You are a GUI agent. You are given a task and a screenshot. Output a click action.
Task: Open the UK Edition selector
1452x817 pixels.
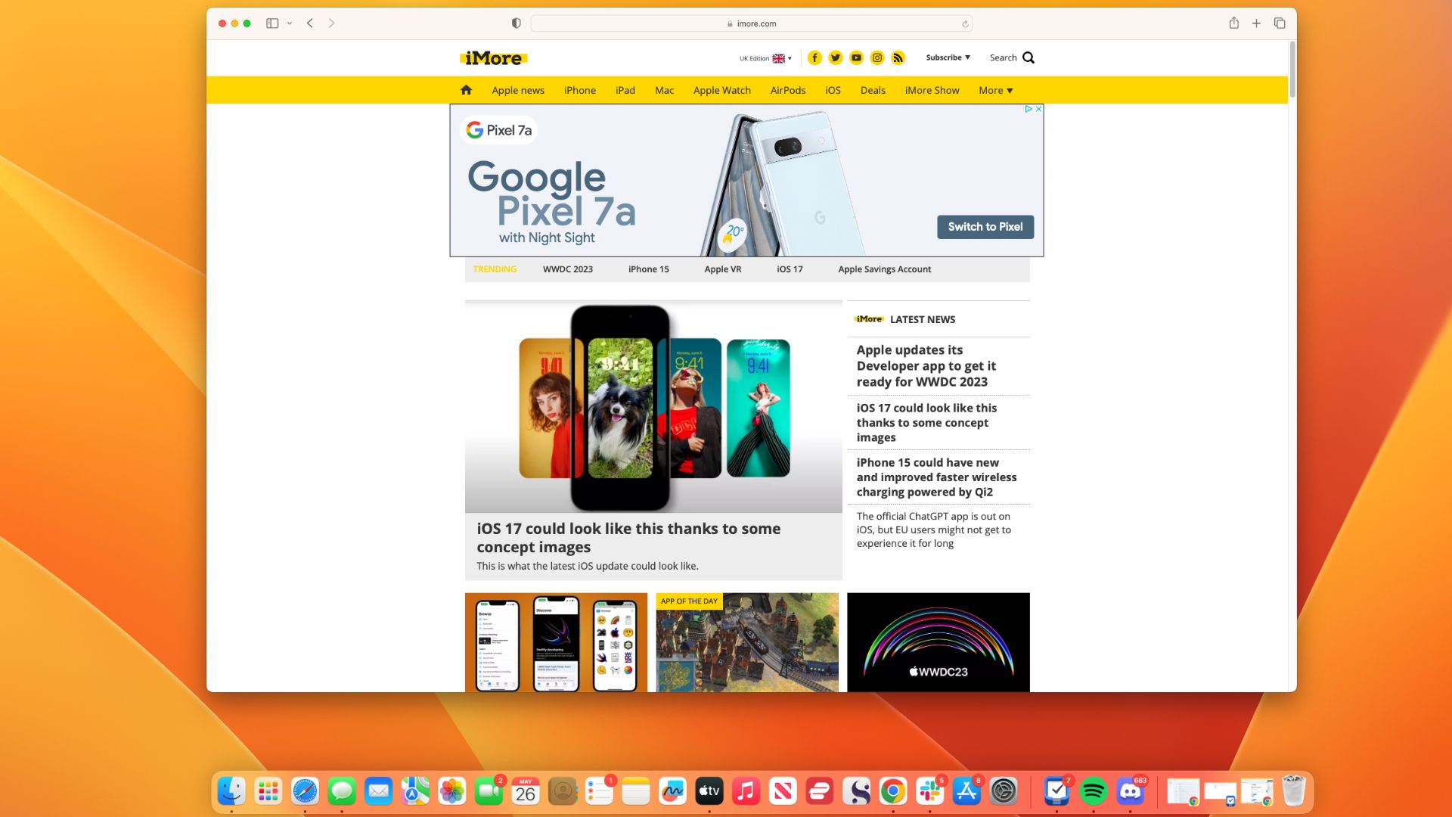(x=765, y=58)
